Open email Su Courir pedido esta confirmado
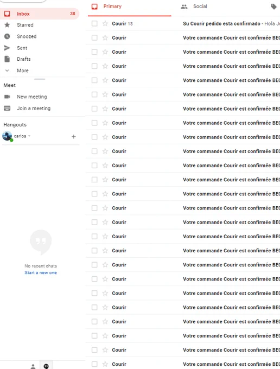 click(221, 23)
